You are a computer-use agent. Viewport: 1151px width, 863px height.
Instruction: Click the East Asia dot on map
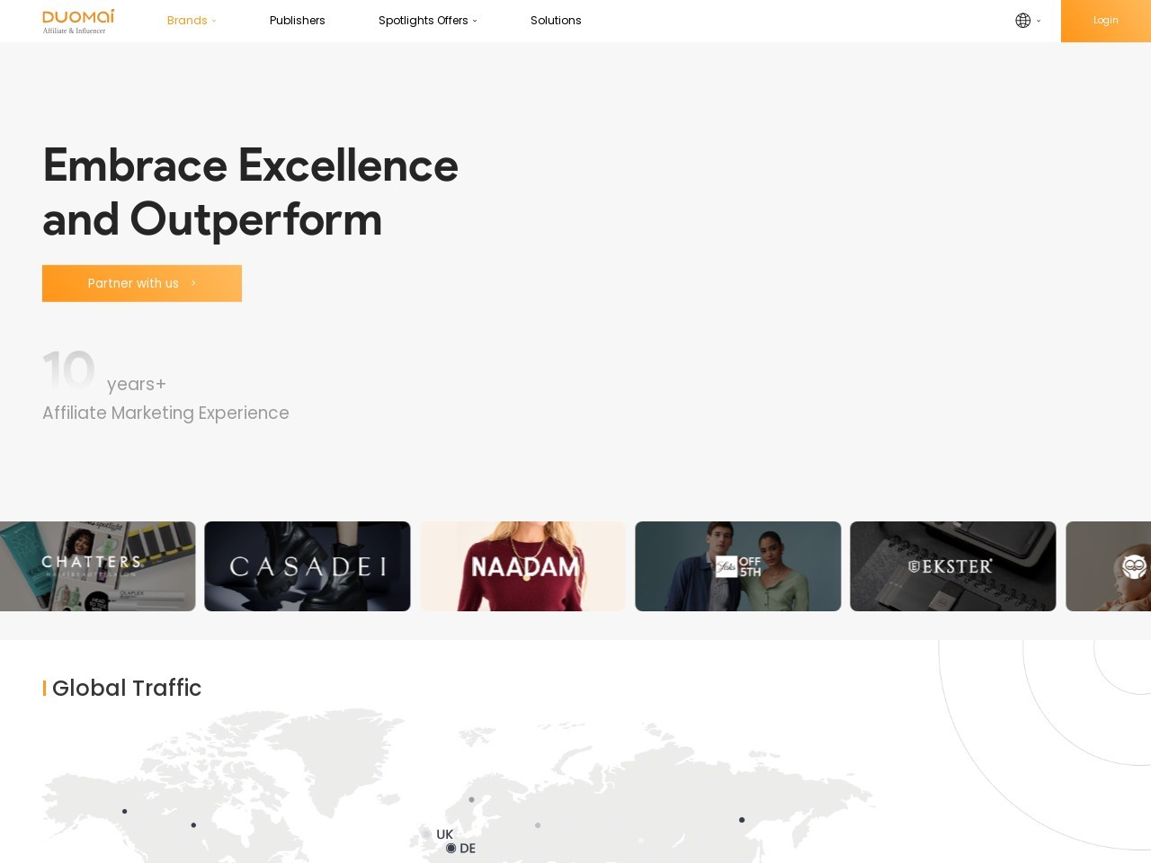742,820
